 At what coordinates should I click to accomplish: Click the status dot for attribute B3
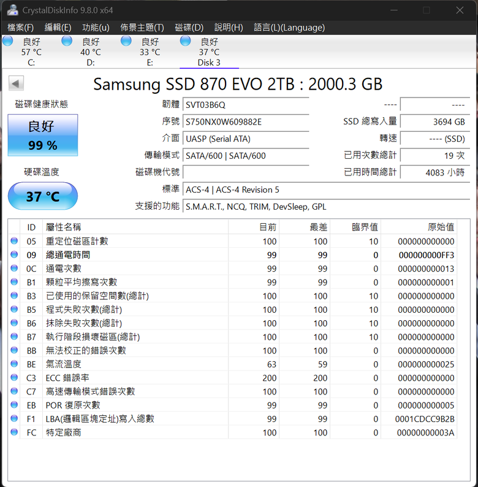[x=14, y=296]
